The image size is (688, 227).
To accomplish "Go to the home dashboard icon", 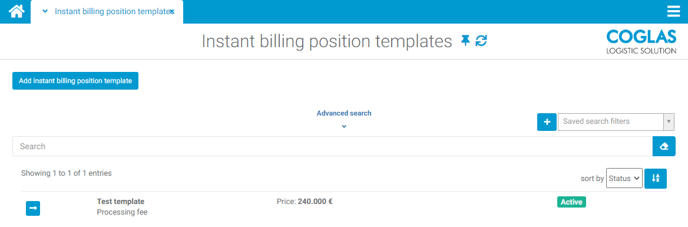I will coord(16,11).
